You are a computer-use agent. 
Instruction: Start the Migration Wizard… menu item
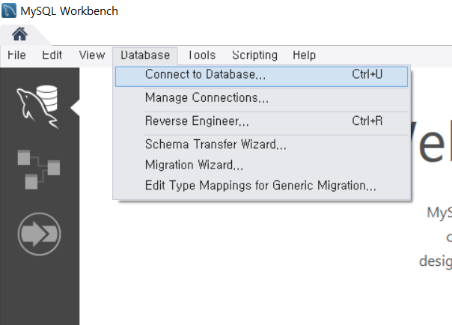261,165
